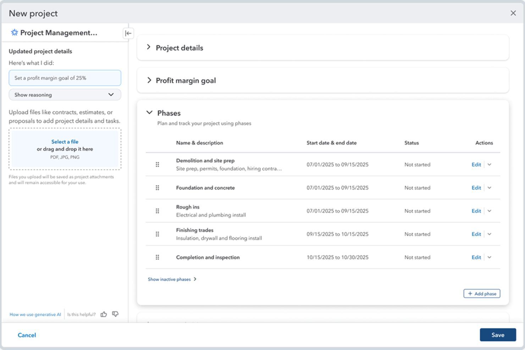The height and width of the screenshot is (350, 525).
Task: Save the new project
Action: (498, 334)
